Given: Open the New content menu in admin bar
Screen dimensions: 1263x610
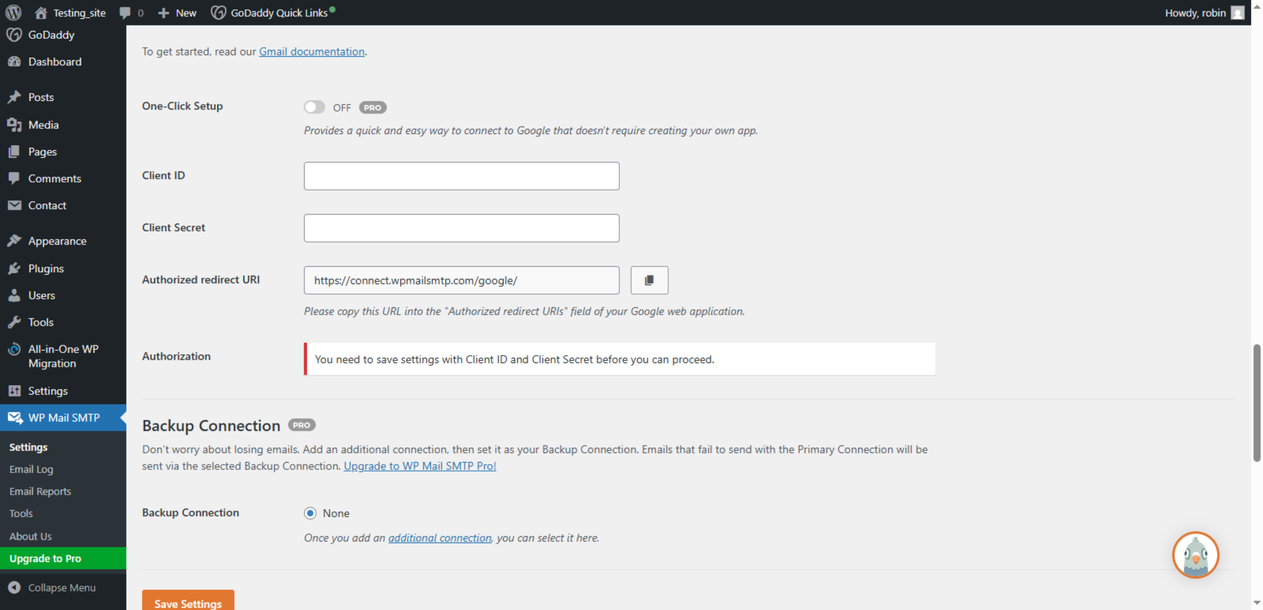Looking at the screenshot, I should (177, 13).
